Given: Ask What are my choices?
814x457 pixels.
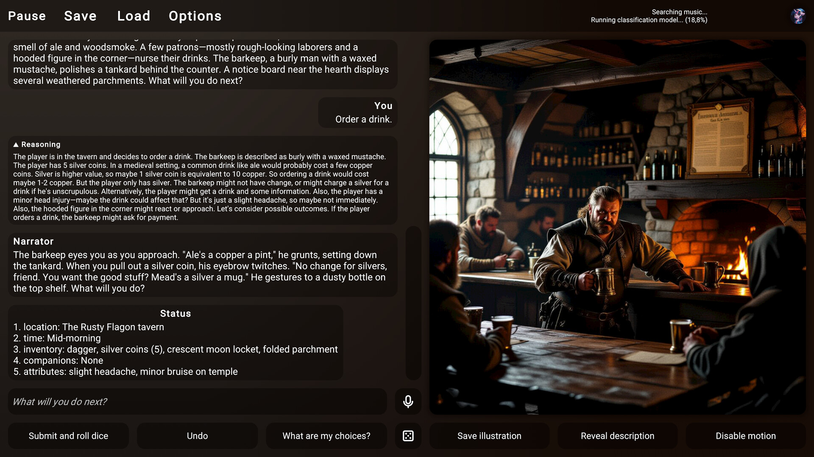Looking at the screenshot, I should (x=326, y=435).
